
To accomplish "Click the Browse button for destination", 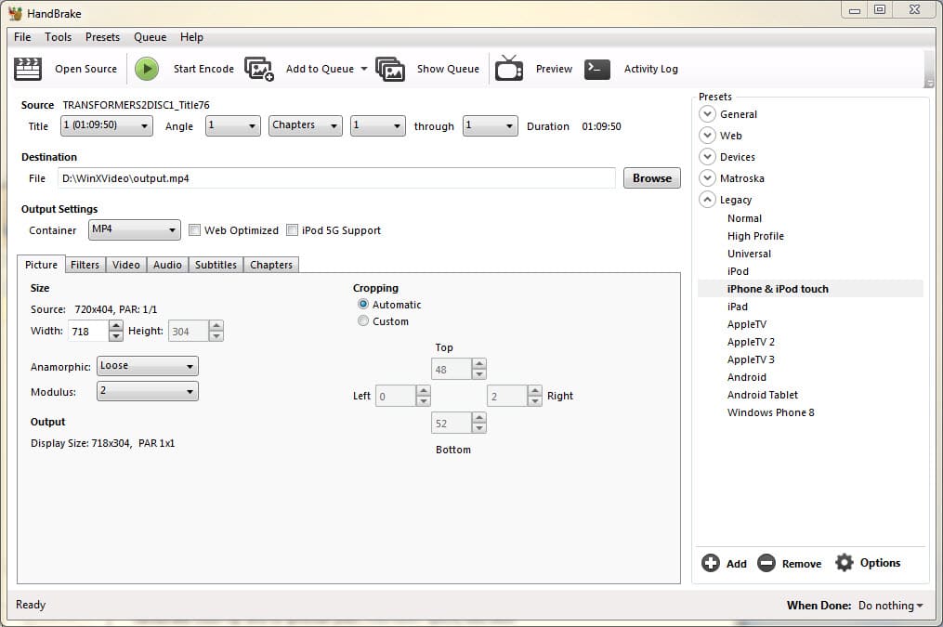I will 651,177.
